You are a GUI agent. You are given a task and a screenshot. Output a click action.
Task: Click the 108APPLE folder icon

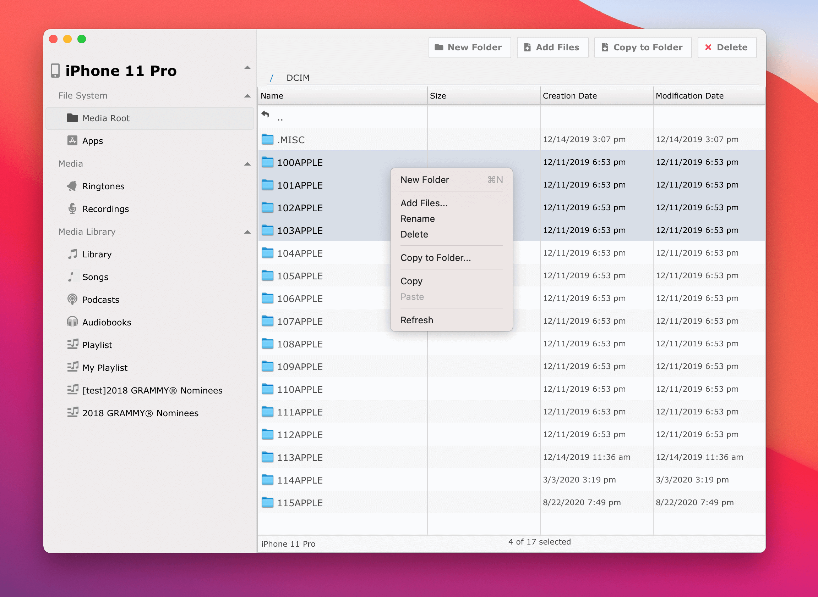point(267,343)
